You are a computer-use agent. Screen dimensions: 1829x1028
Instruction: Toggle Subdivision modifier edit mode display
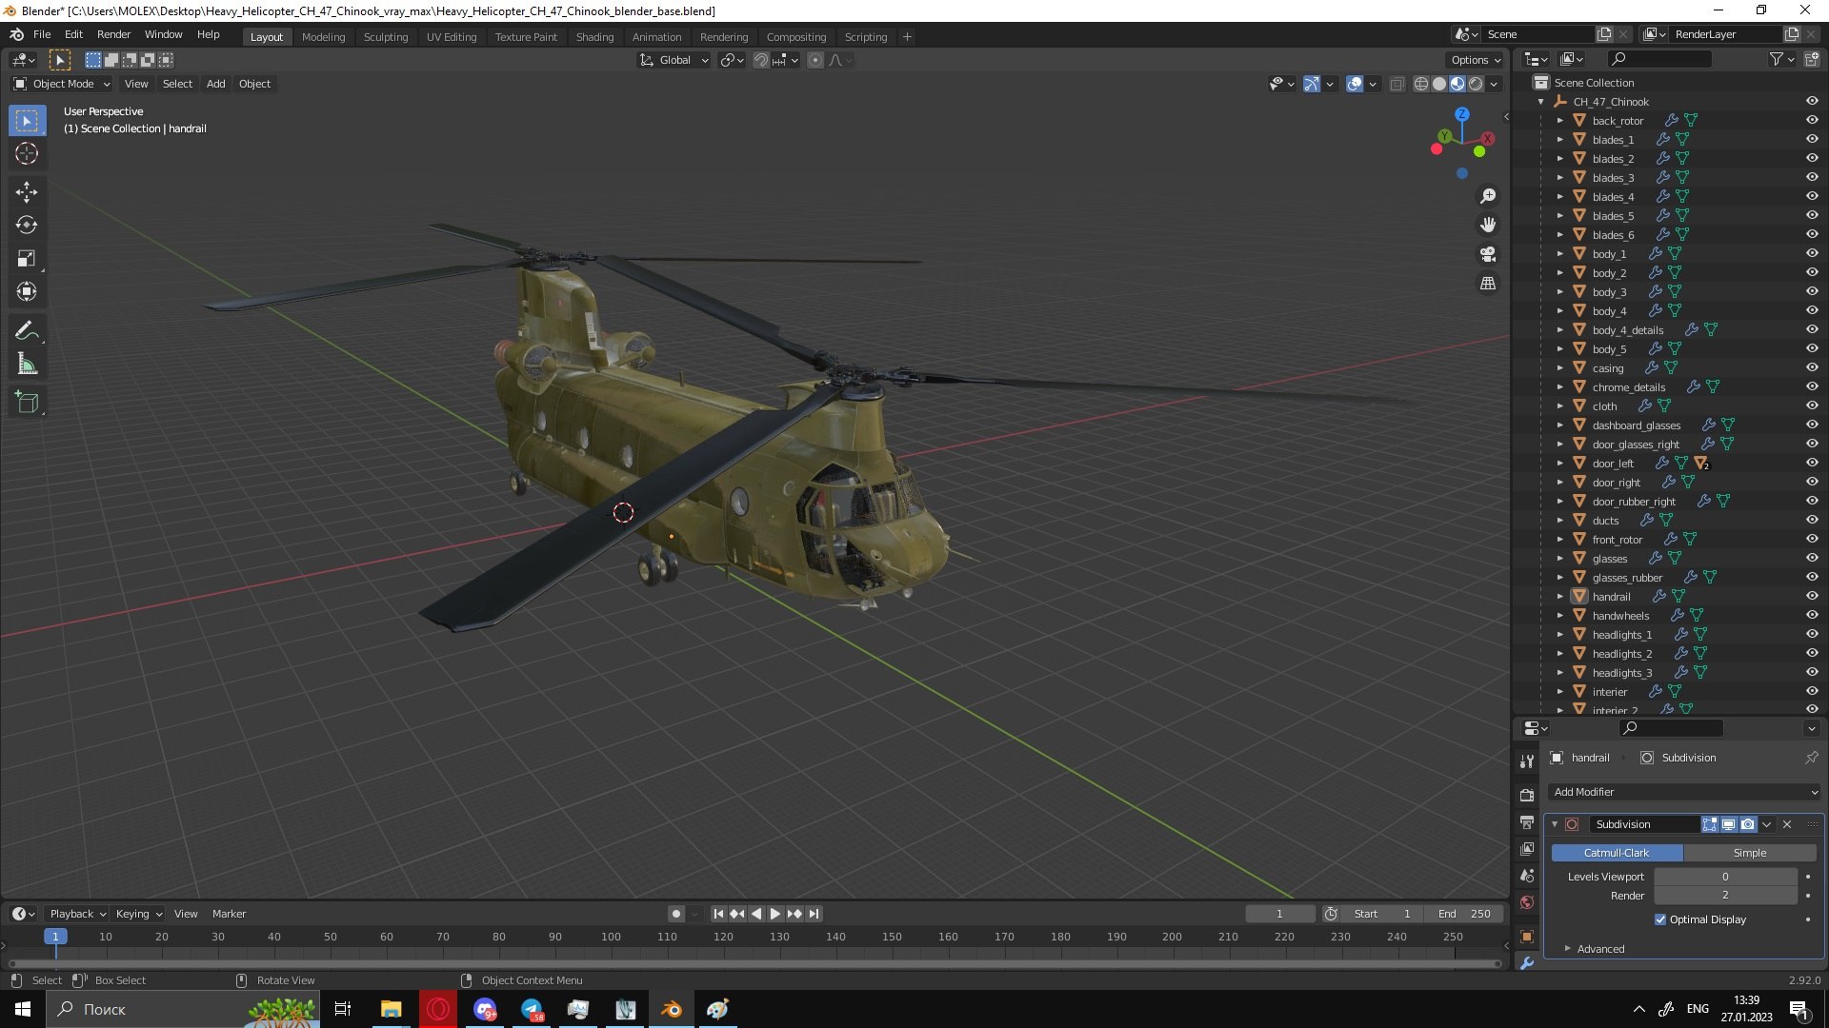click(1710, 824)
